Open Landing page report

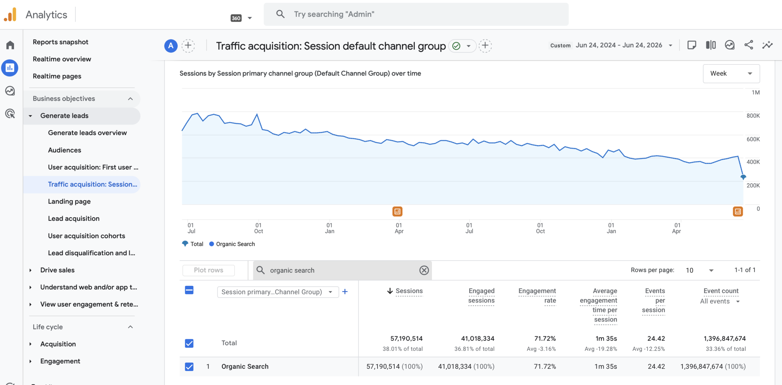69,202
